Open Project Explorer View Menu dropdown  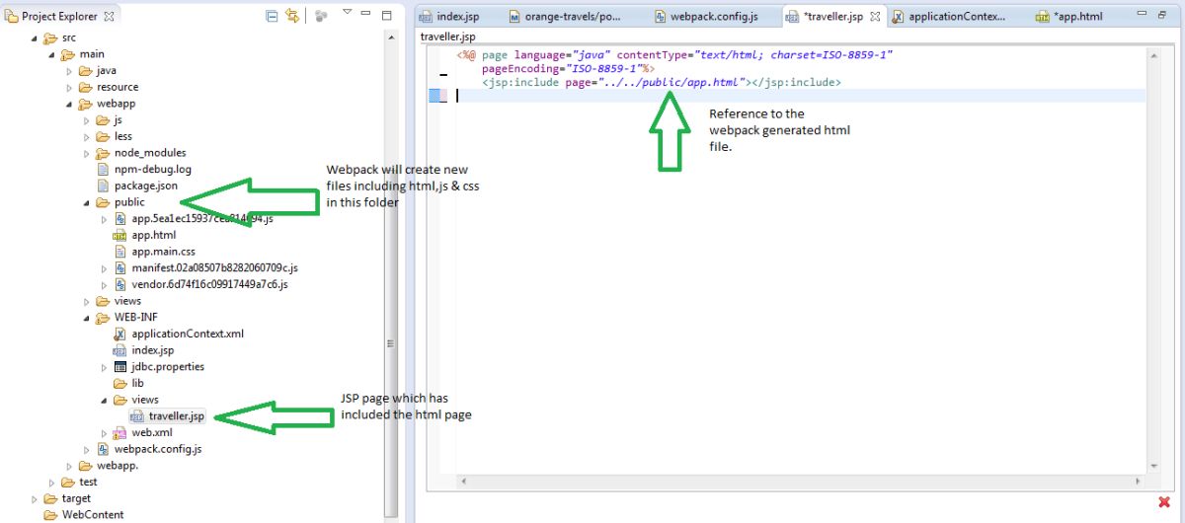(x=347, y=14)
